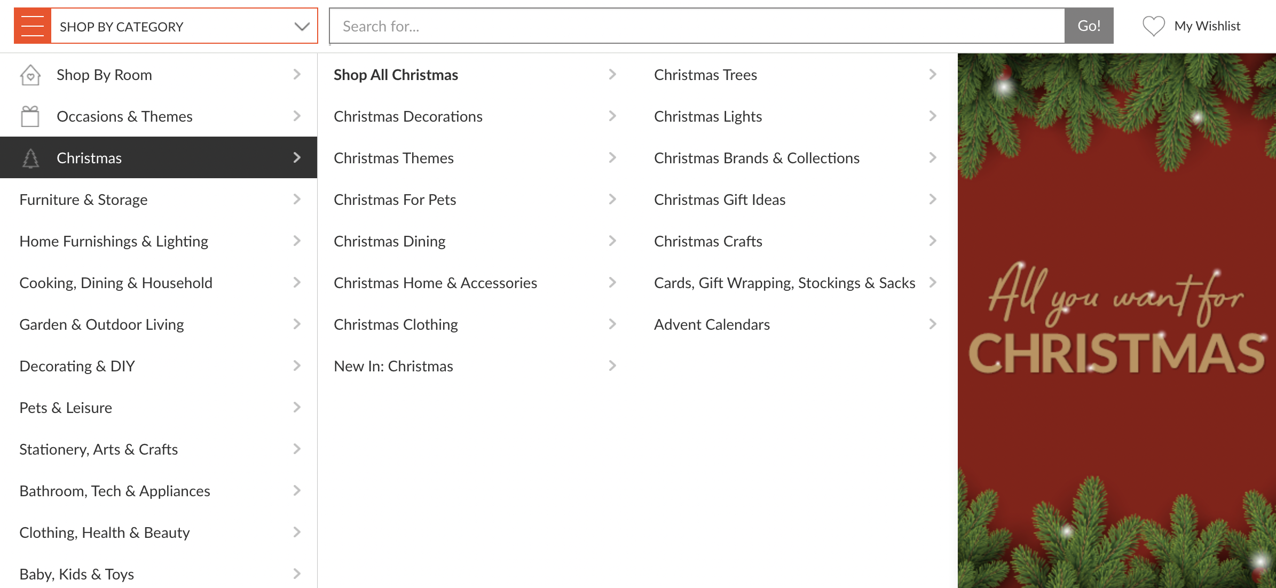Click the Occasions & Themes gift icon
This screenshot has height=588, width=1276.
(30, 116)
